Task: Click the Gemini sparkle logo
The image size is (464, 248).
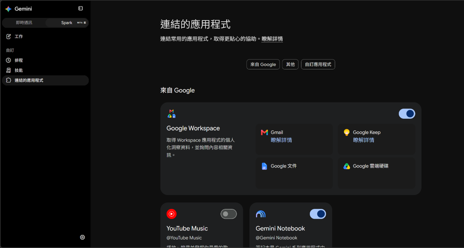Action: (8, 9)
